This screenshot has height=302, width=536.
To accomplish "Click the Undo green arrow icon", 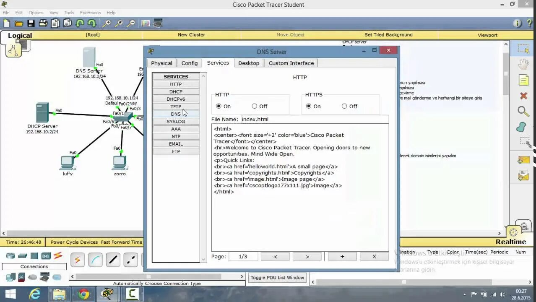I will coord(80,23).
